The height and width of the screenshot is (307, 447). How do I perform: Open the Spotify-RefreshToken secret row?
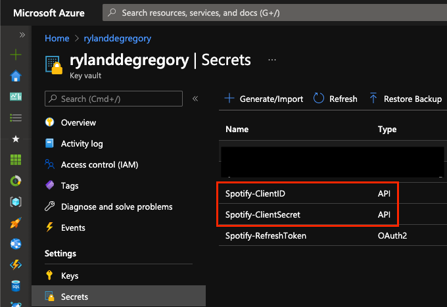(x=333, y=236)
